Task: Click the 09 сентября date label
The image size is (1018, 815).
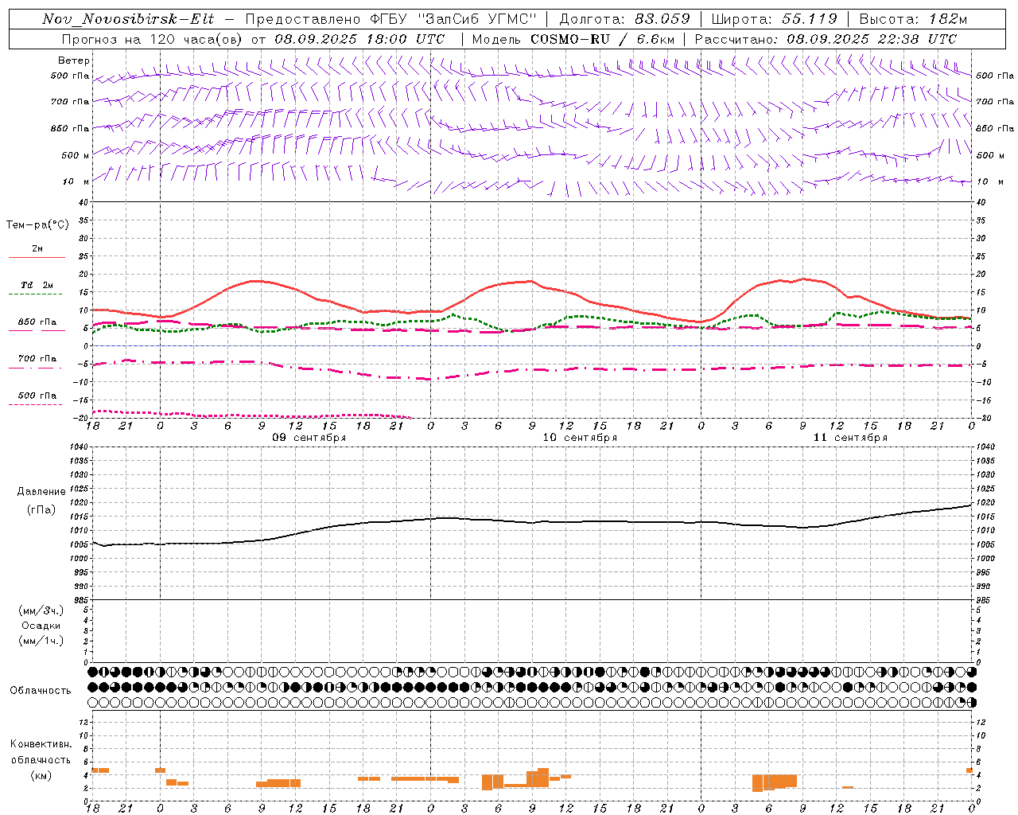Action: tap(309, 438)
